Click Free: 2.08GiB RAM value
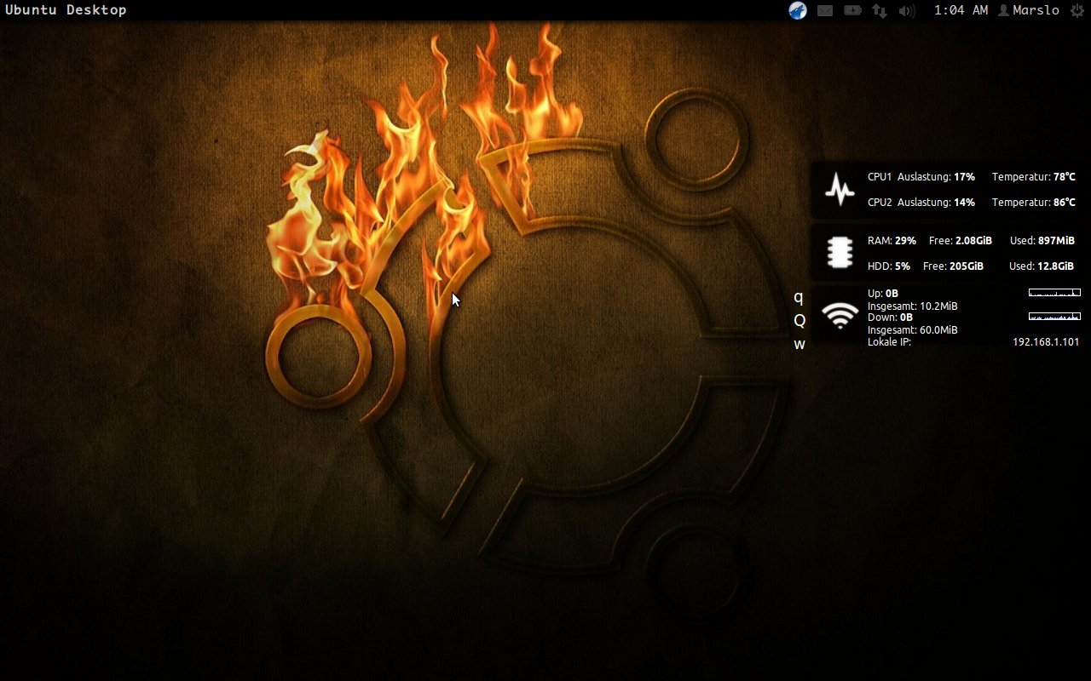 click(x=961, y=241)
